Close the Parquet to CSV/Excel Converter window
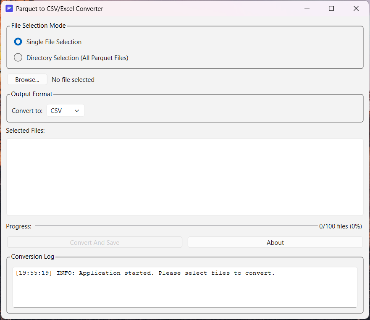The width and height of the screenshot is (370, 320). [x=356, y=8]
